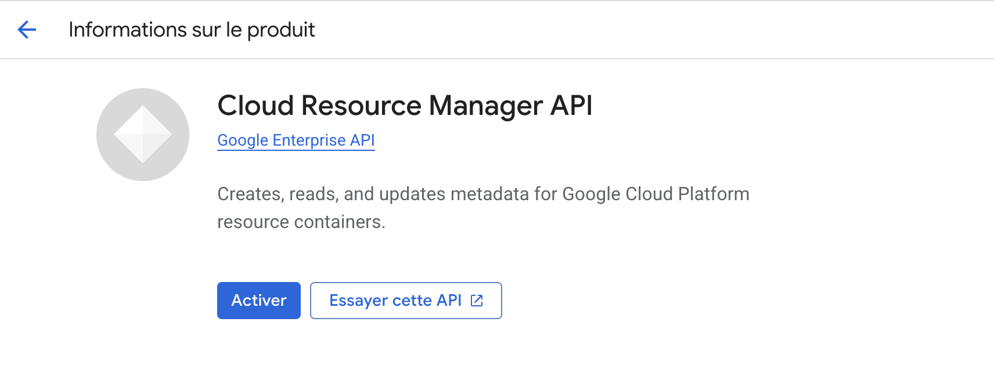This screenshot has width=994, height=376.
Task: Click the word 'API' at the end of the product title
Action: (571, 106)
